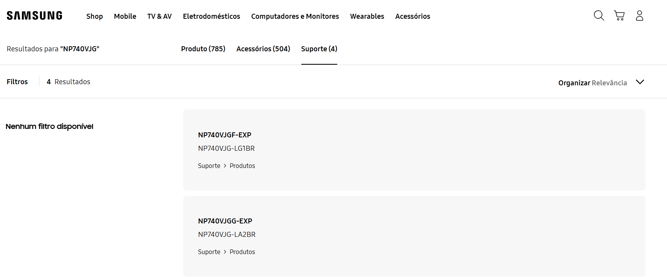Click Suporte breadcrumb under NP740VJG-LA2BR
This screenshot has height=277, width=667.
point(209,252)
